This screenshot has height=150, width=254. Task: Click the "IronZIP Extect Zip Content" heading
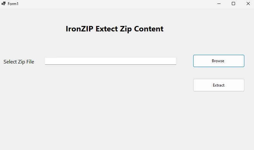(x=114, y=29)
